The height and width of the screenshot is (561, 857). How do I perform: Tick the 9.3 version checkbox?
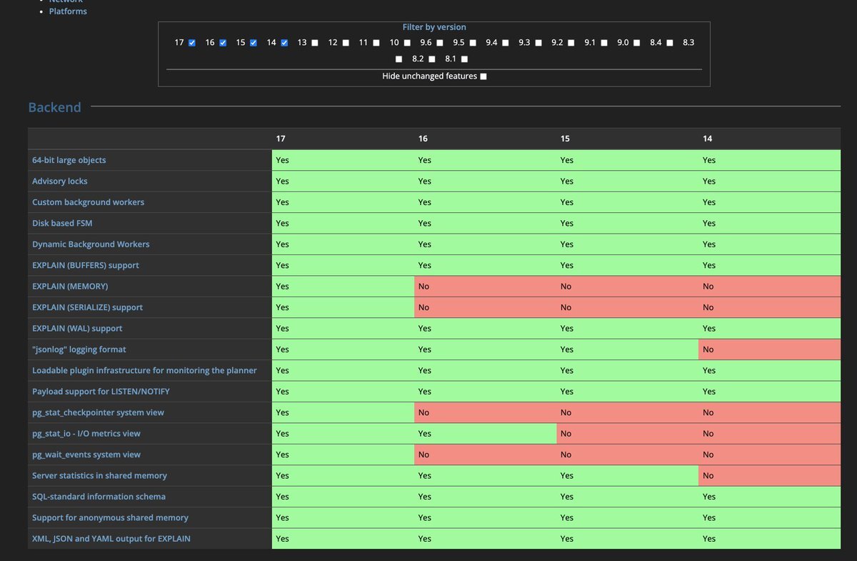(x=538, y=43)
